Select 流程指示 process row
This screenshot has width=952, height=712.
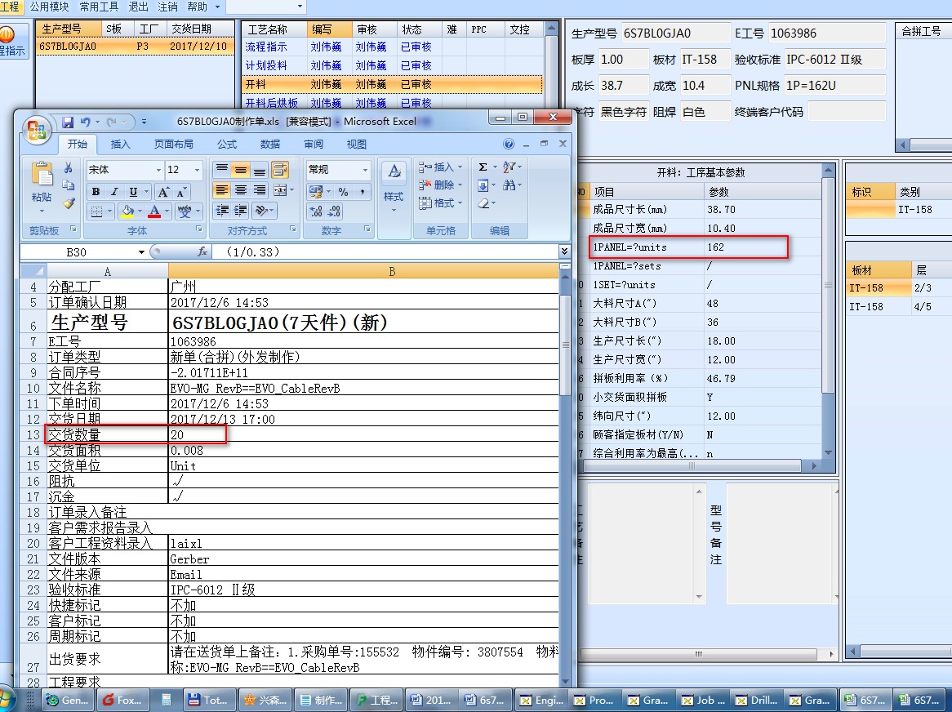pyautogui.click(x=392, y=47)
